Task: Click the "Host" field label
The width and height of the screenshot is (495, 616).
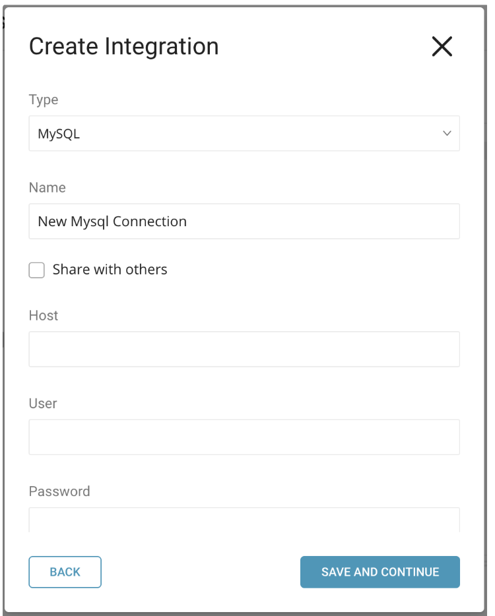Action: click(44, 315)
